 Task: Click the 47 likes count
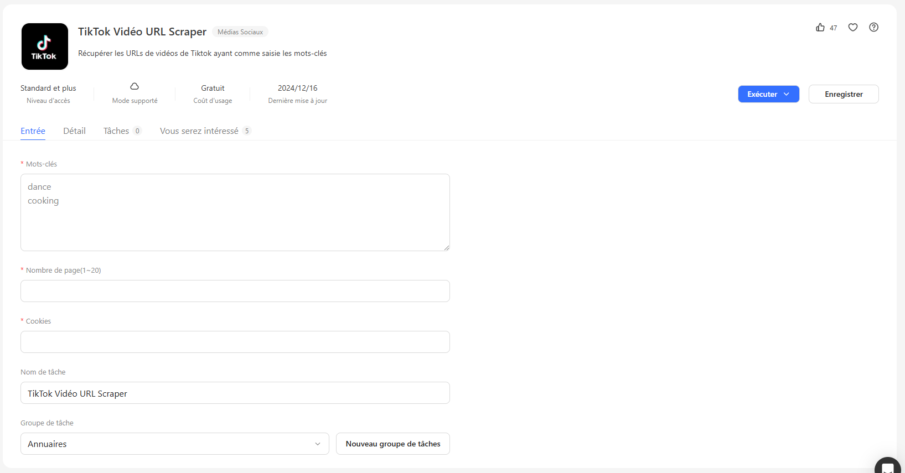coord(833,28)
